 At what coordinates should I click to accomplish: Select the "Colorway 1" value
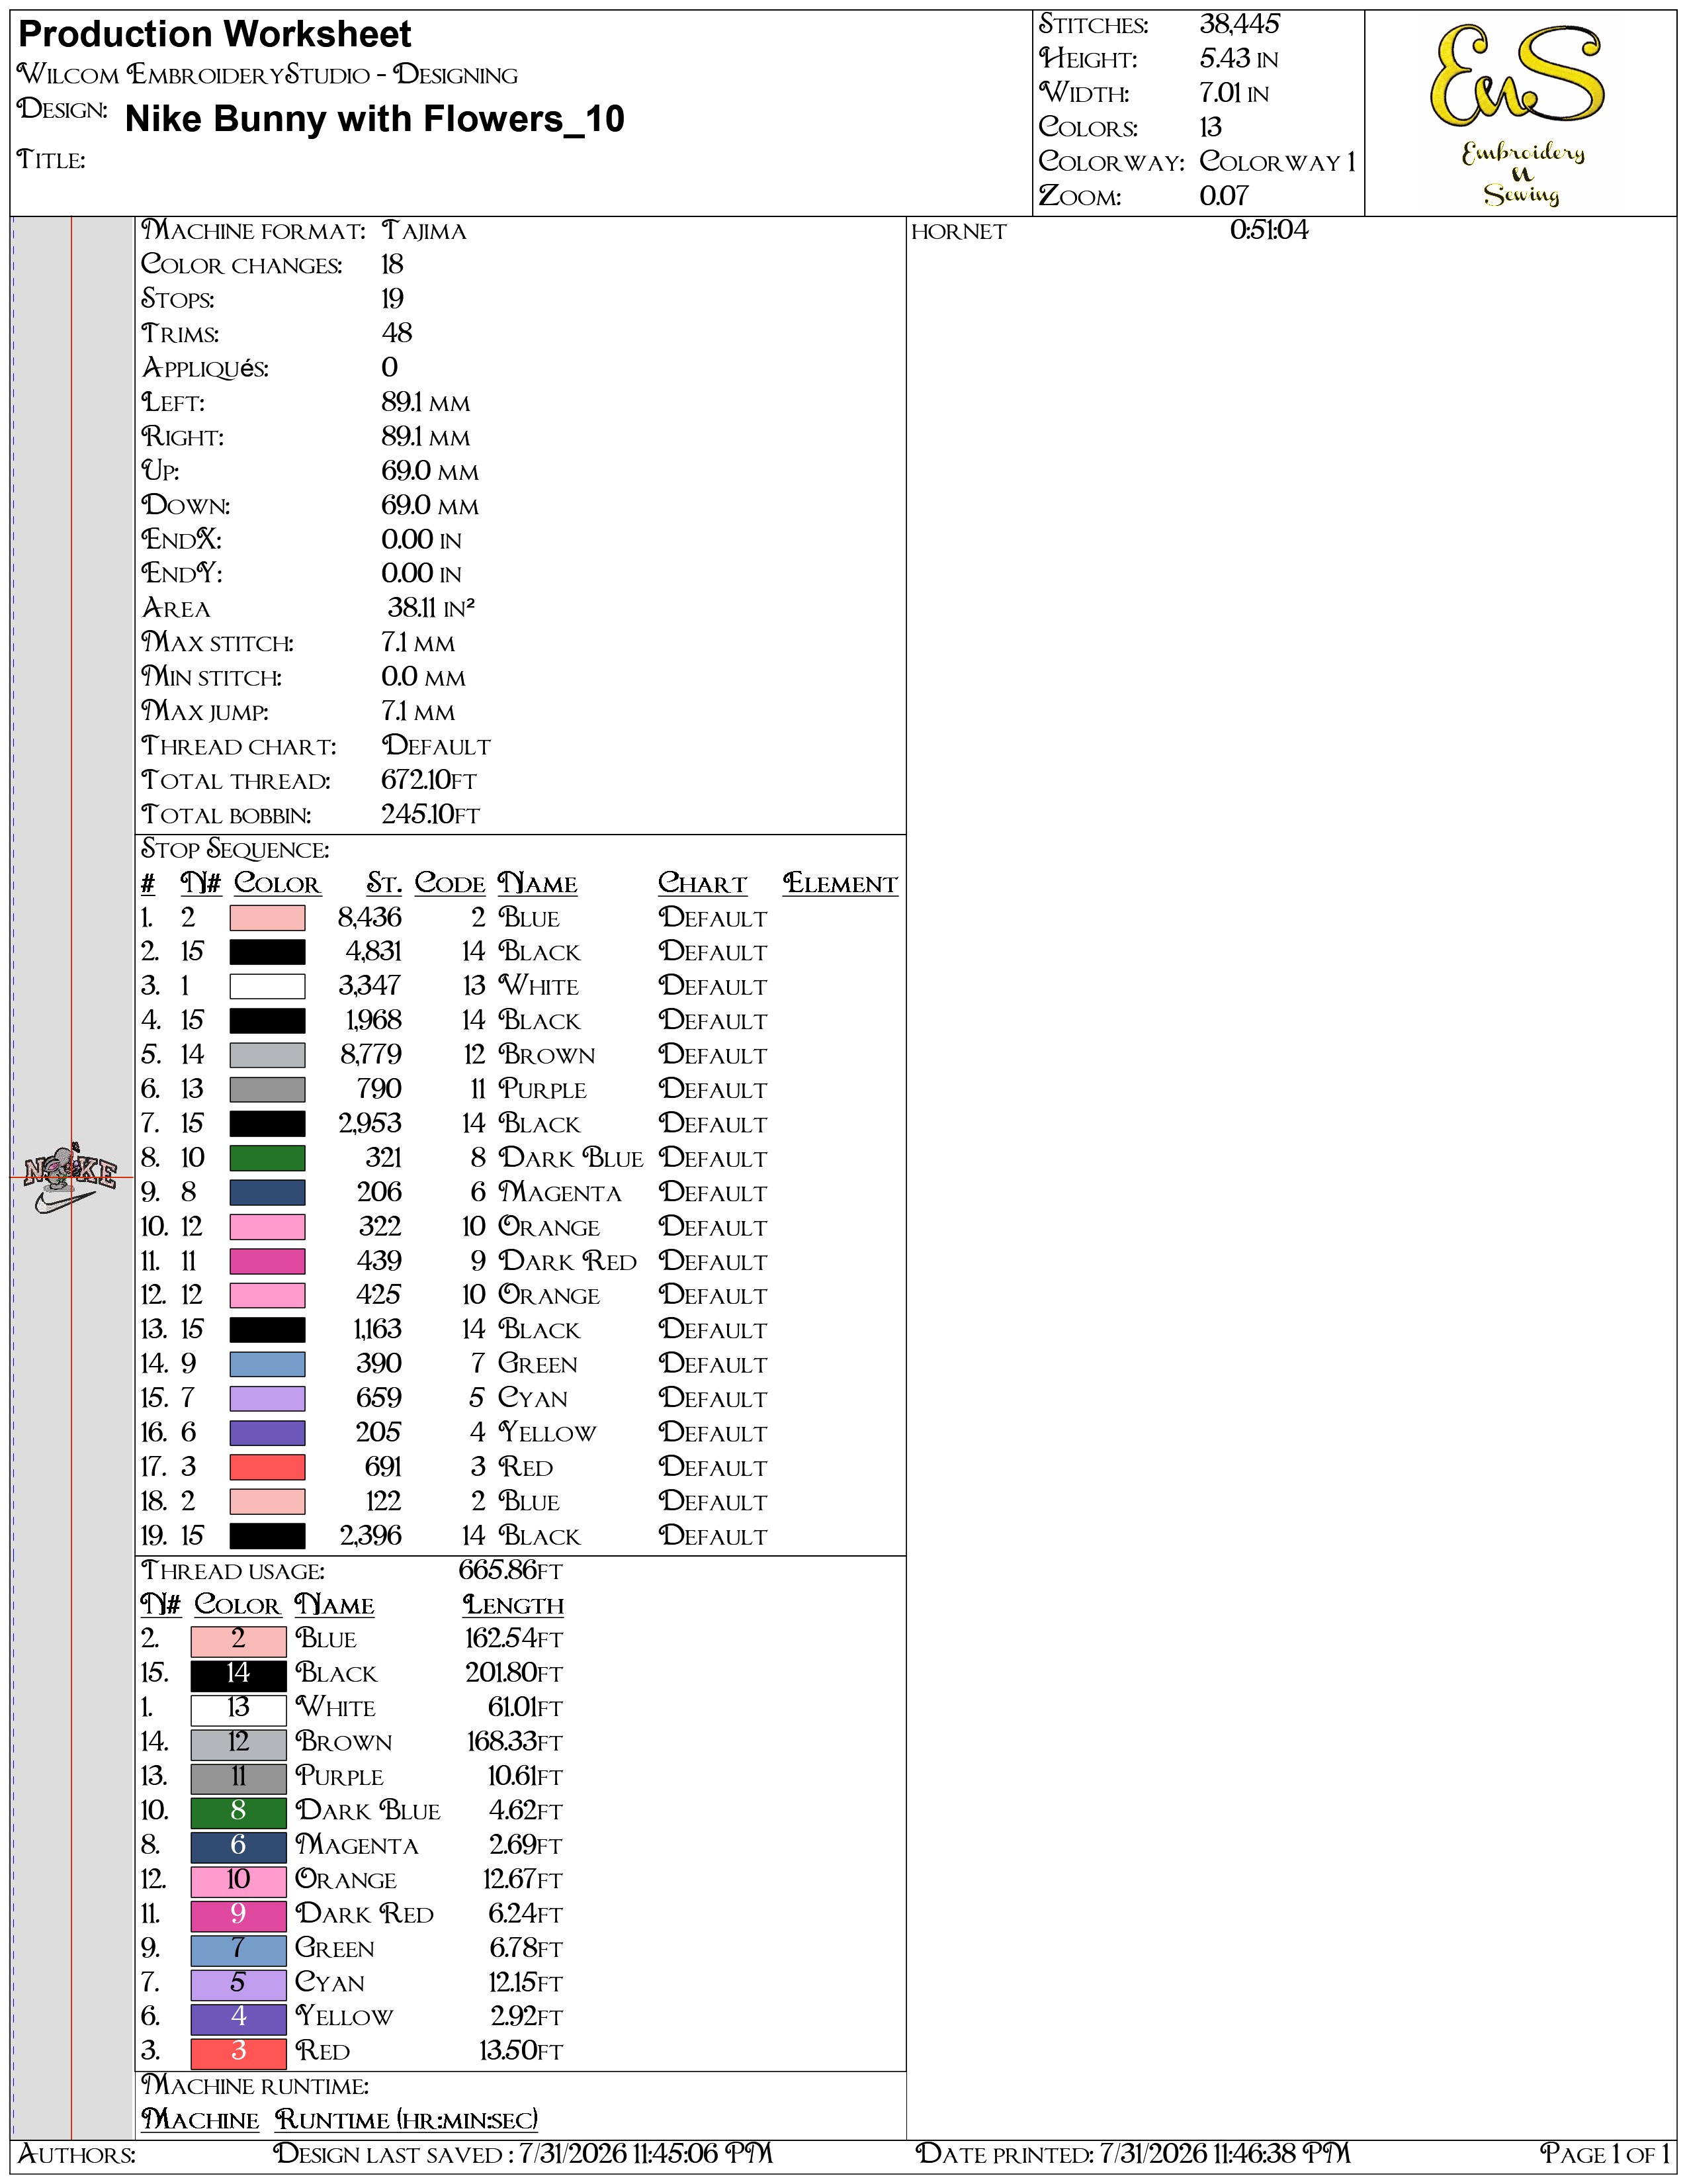(1277, 162)
